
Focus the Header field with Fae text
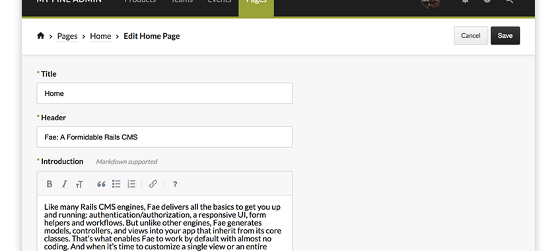[x=165, y=137]
